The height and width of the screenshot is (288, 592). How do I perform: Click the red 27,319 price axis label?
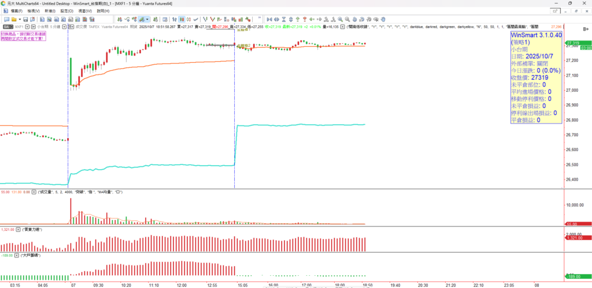coord(573,43)
